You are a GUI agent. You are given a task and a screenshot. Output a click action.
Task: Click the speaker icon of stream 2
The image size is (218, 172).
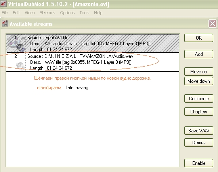(x=20, y=66)
